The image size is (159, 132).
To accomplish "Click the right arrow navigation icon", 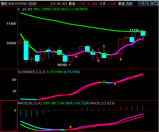I will coord(145,3).
